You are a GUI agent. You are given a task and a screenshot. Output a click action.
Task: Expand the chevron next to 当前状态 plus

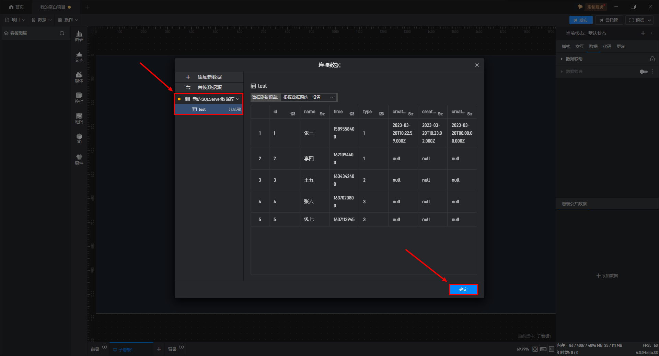tap(651, 33)
